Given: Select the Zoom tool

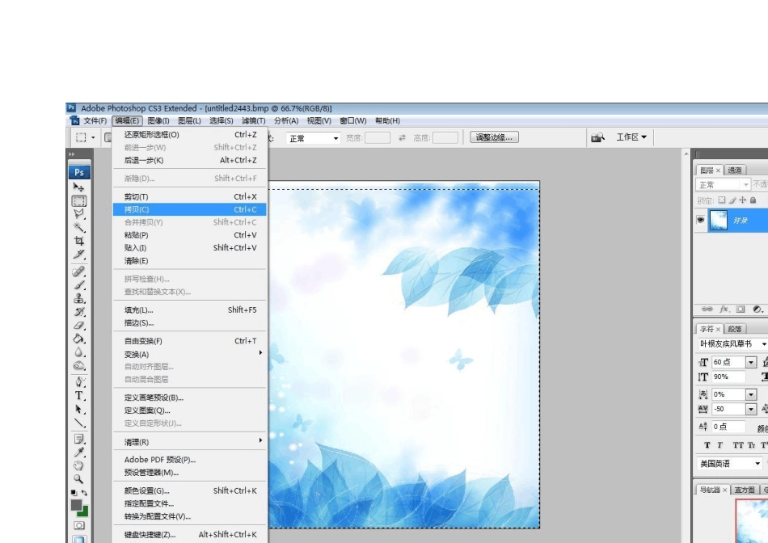Looking at the screenshot, I should pos(79,479).
